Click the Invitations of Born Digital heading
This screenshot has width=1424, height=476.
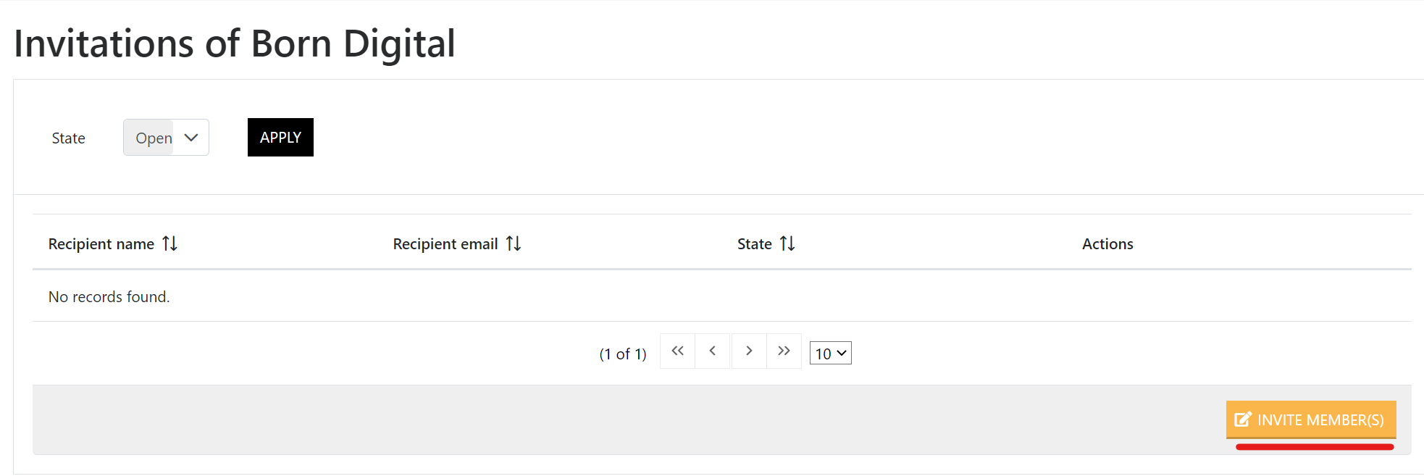point(235,43)
